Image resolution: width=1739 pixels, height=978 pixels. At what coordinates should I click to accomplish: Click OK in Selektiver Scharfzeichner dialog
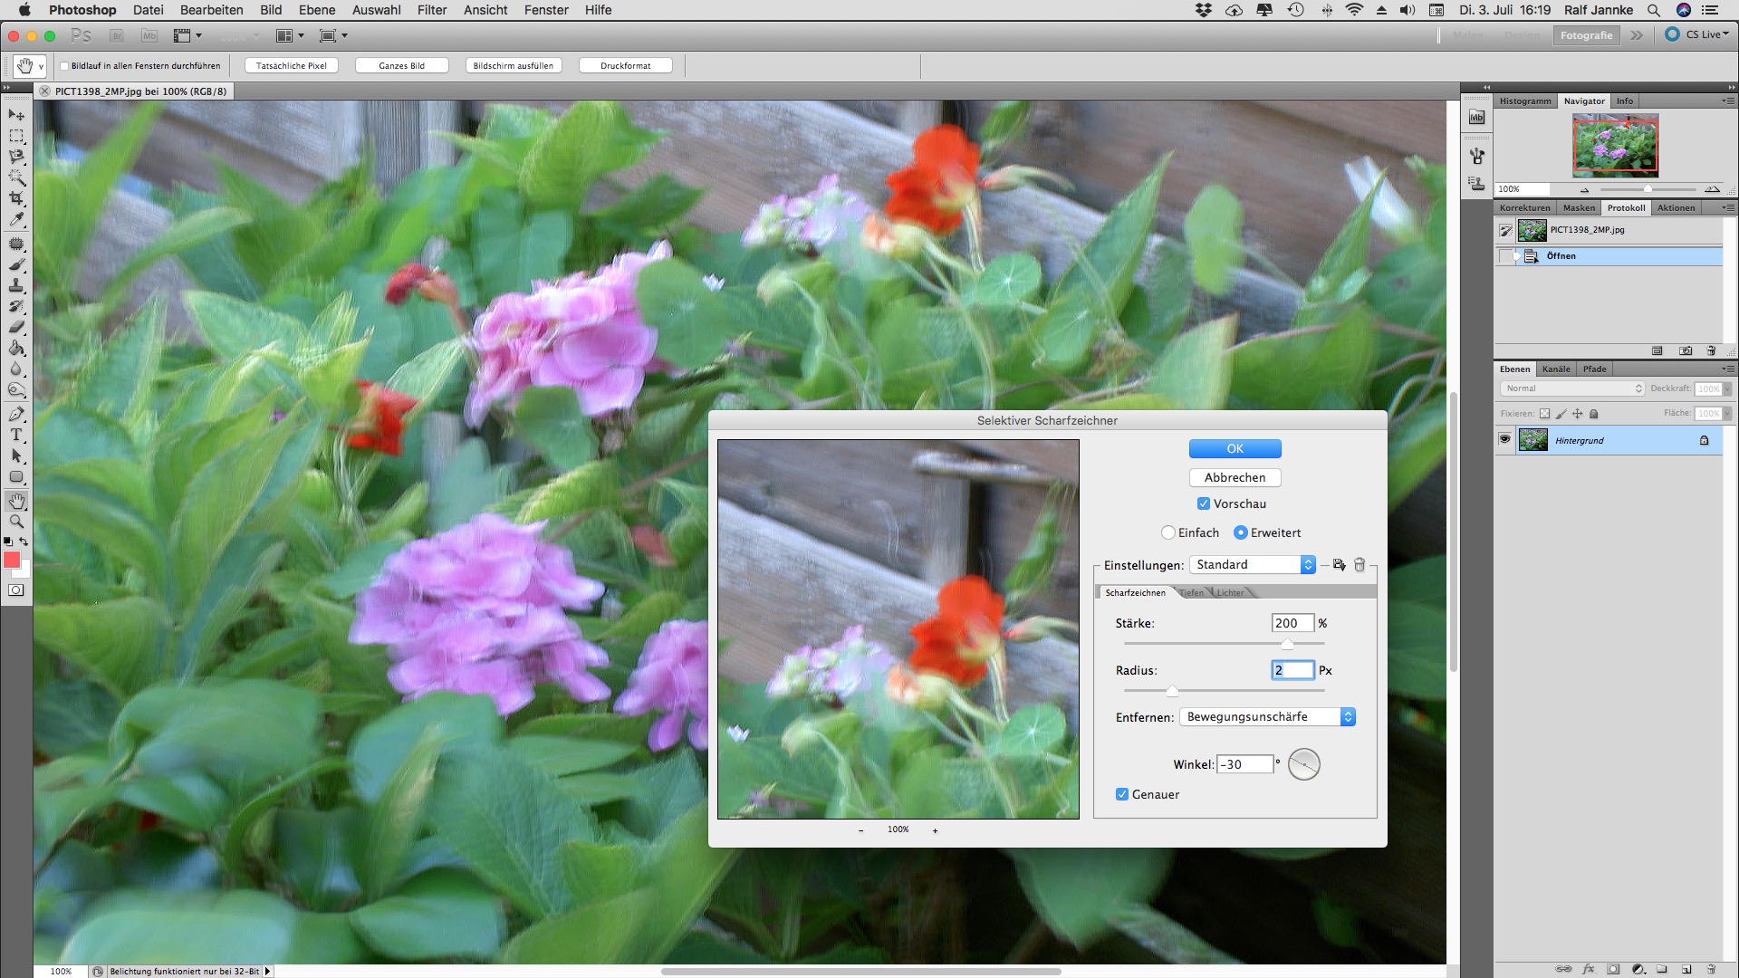point(1235,449)
